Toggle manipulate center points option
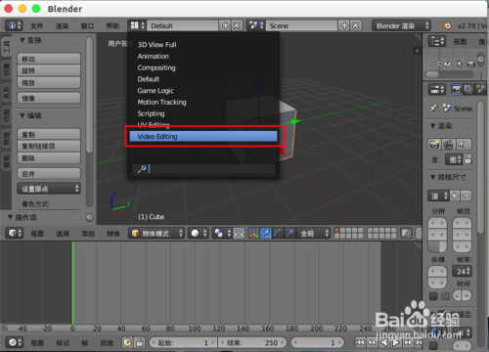Image resolution: width=489 pixels, height=352 pixels. (239, 233)
